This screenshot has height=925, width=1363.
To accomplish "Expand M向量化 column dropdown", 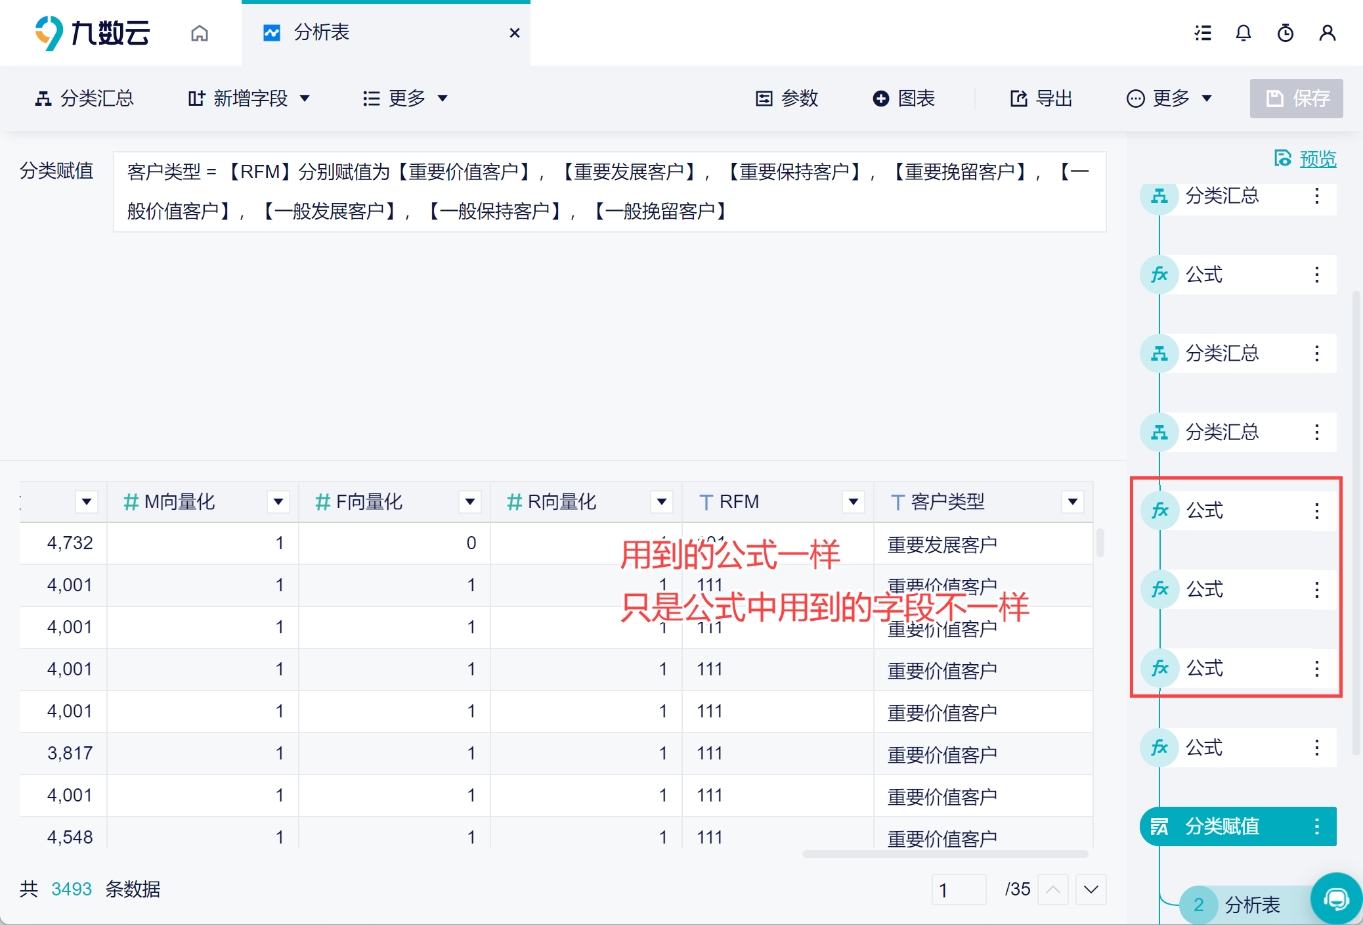I will 278,502.
